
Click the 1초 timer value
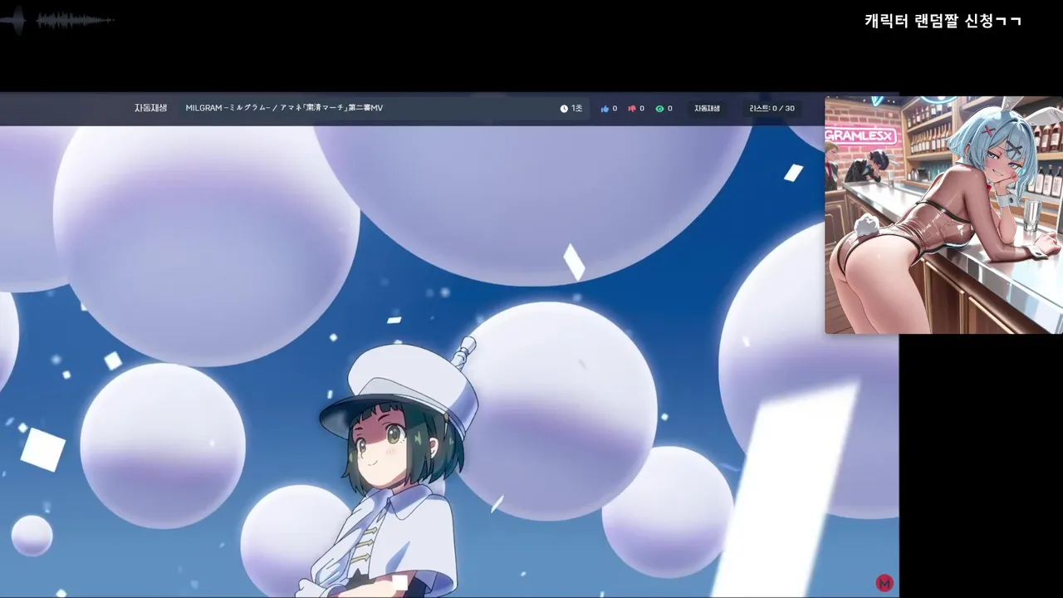[x=576, y=109]
